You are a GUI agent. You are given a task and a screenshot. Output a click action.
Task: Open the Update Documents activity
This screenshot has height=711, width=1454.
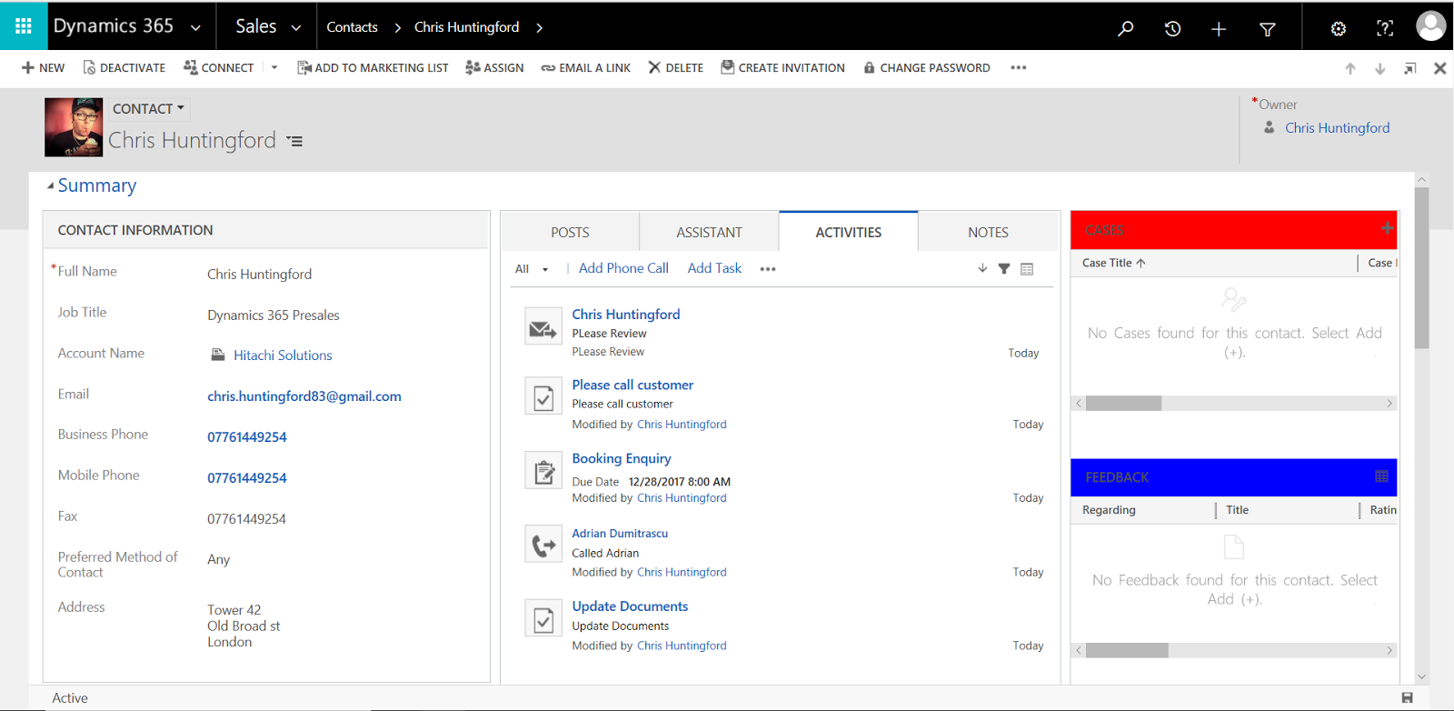630,606
